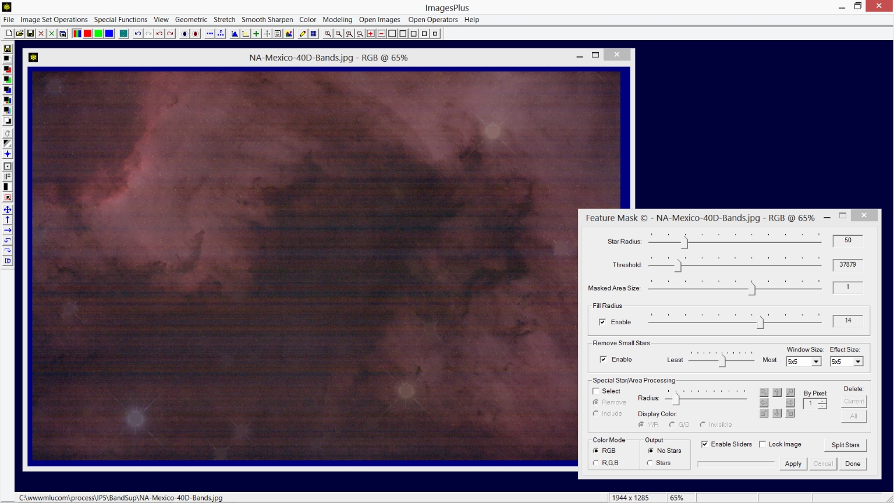The image size is (894, 503).
Task: Click the red plus box toolbar icon
Action: pyautogui.click(x=371, y=34)
